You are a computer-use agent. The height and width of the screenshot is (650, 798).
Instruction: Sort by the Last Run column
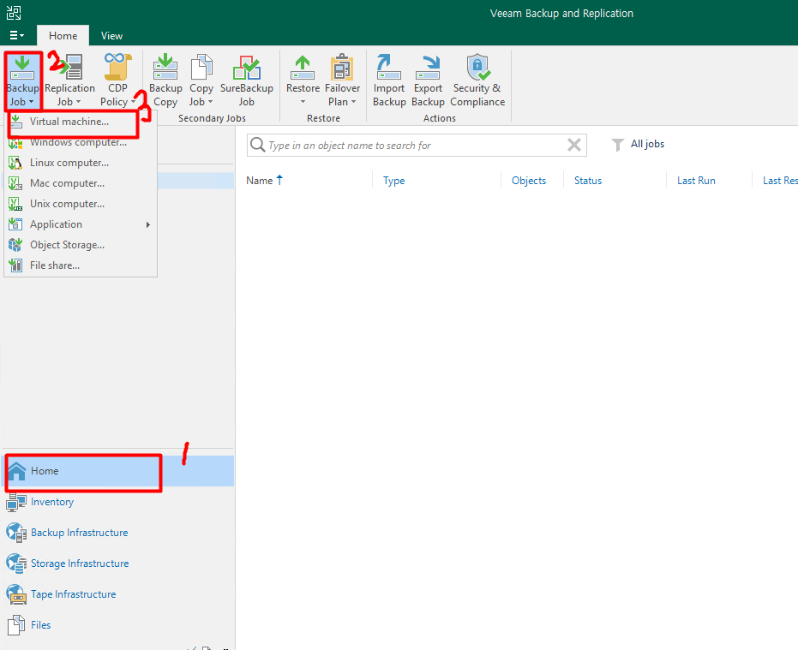pyautogui.click(x=696, y=181)
